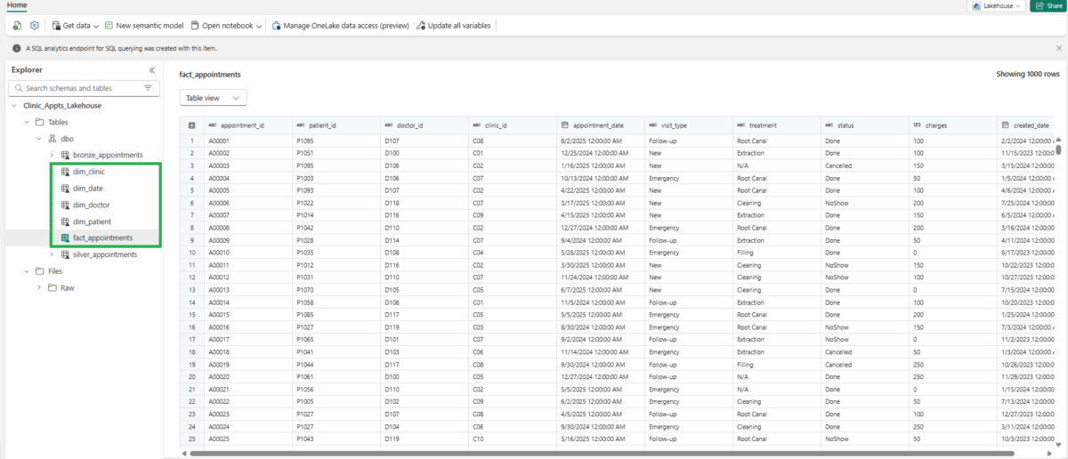Click the Search schemas and tables field
Viewport: 1068px width, 459px height.
(80, 88)
